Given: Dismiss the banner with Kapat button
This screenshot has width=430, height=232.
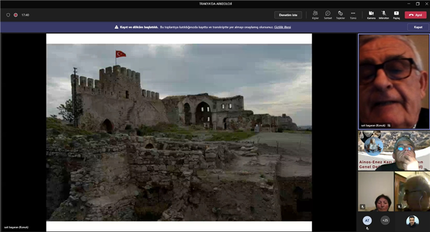Looking at the screenshot, I should coord(418,27).
